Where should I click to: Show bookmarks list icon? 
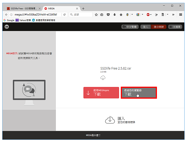(102, 15)
